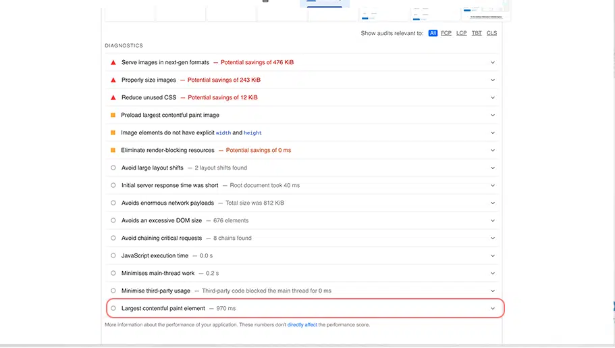Click red triangle icon beside Reduce unused CSS
The height and width of the screenshot is (348, 615).
[113, 97]
